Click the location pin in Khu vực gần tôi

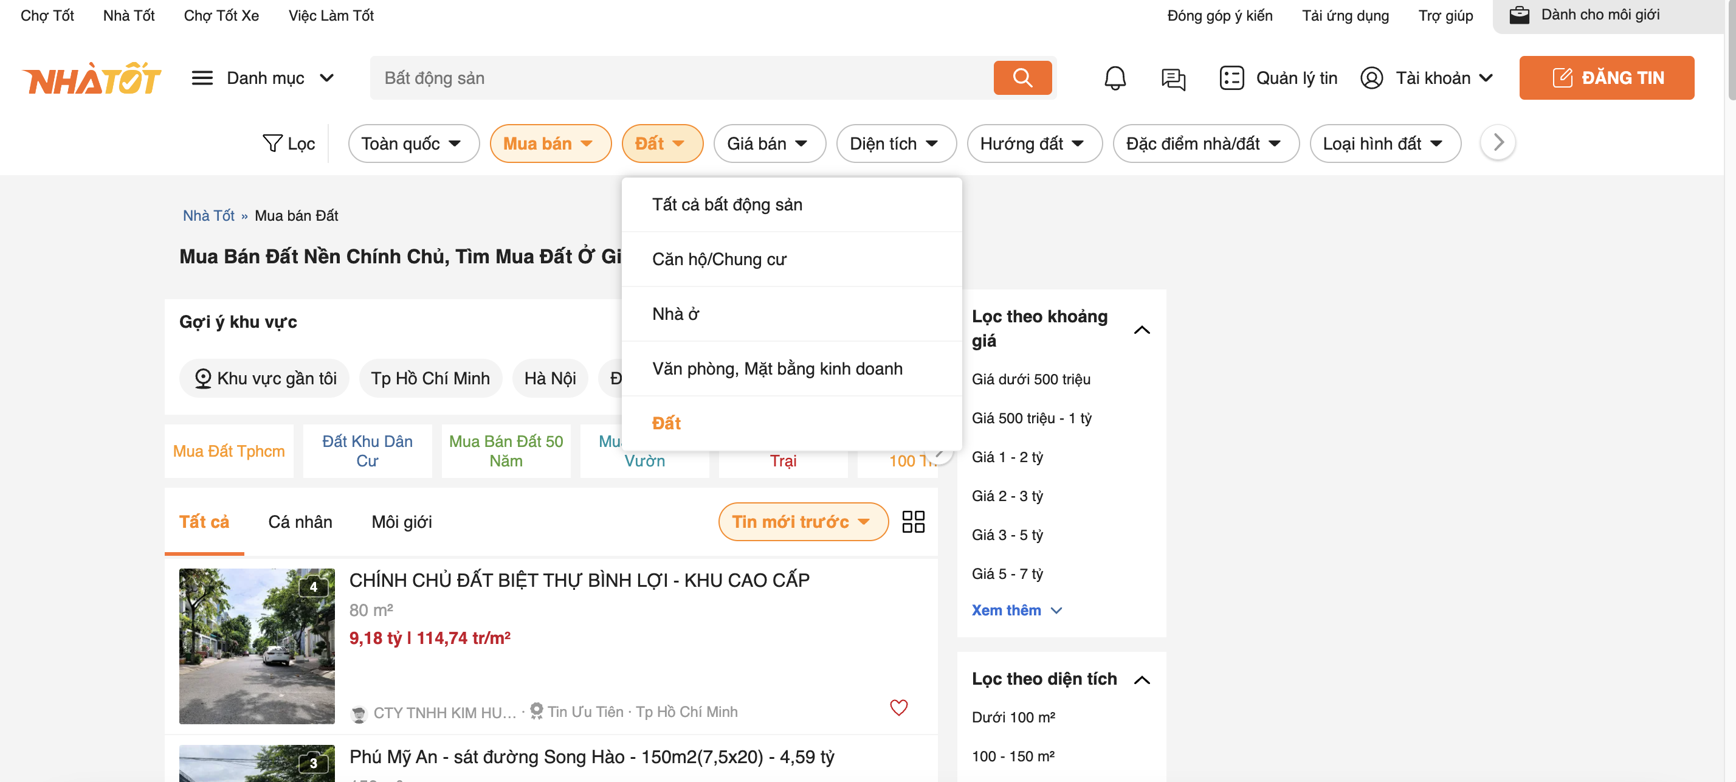[202, 378]
